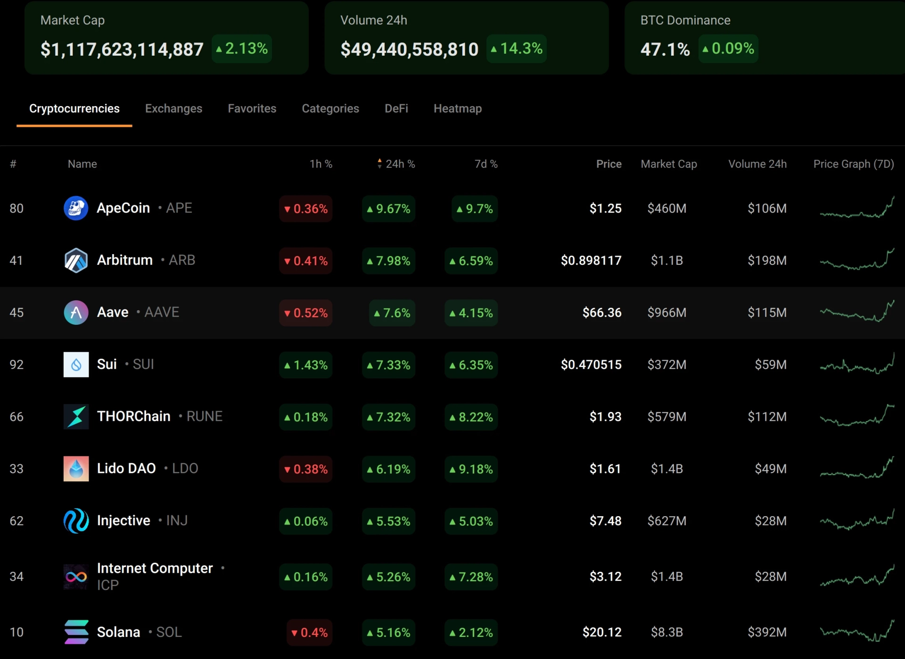Click THORChain's 7D price graph
Screen dimensions: 905x659
point(857,416)
